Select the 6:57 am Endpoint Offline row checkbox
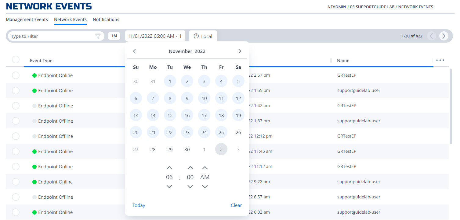Screen dimensions: 460x220 (x=16, y=197)
